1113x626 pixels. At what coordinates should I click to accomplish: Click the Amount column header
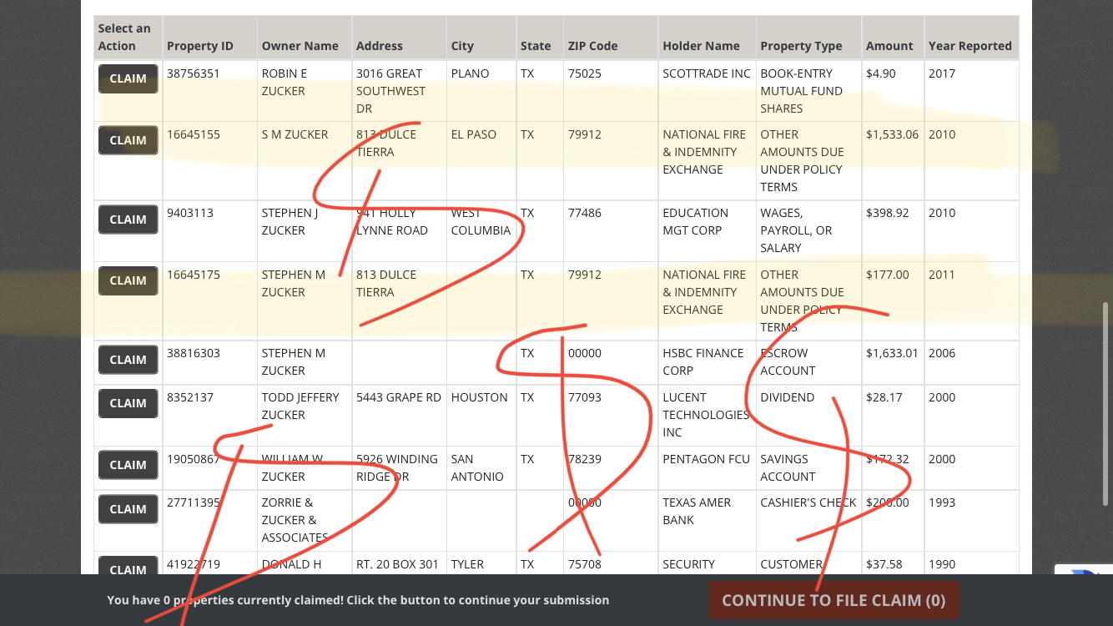[889, 46]
